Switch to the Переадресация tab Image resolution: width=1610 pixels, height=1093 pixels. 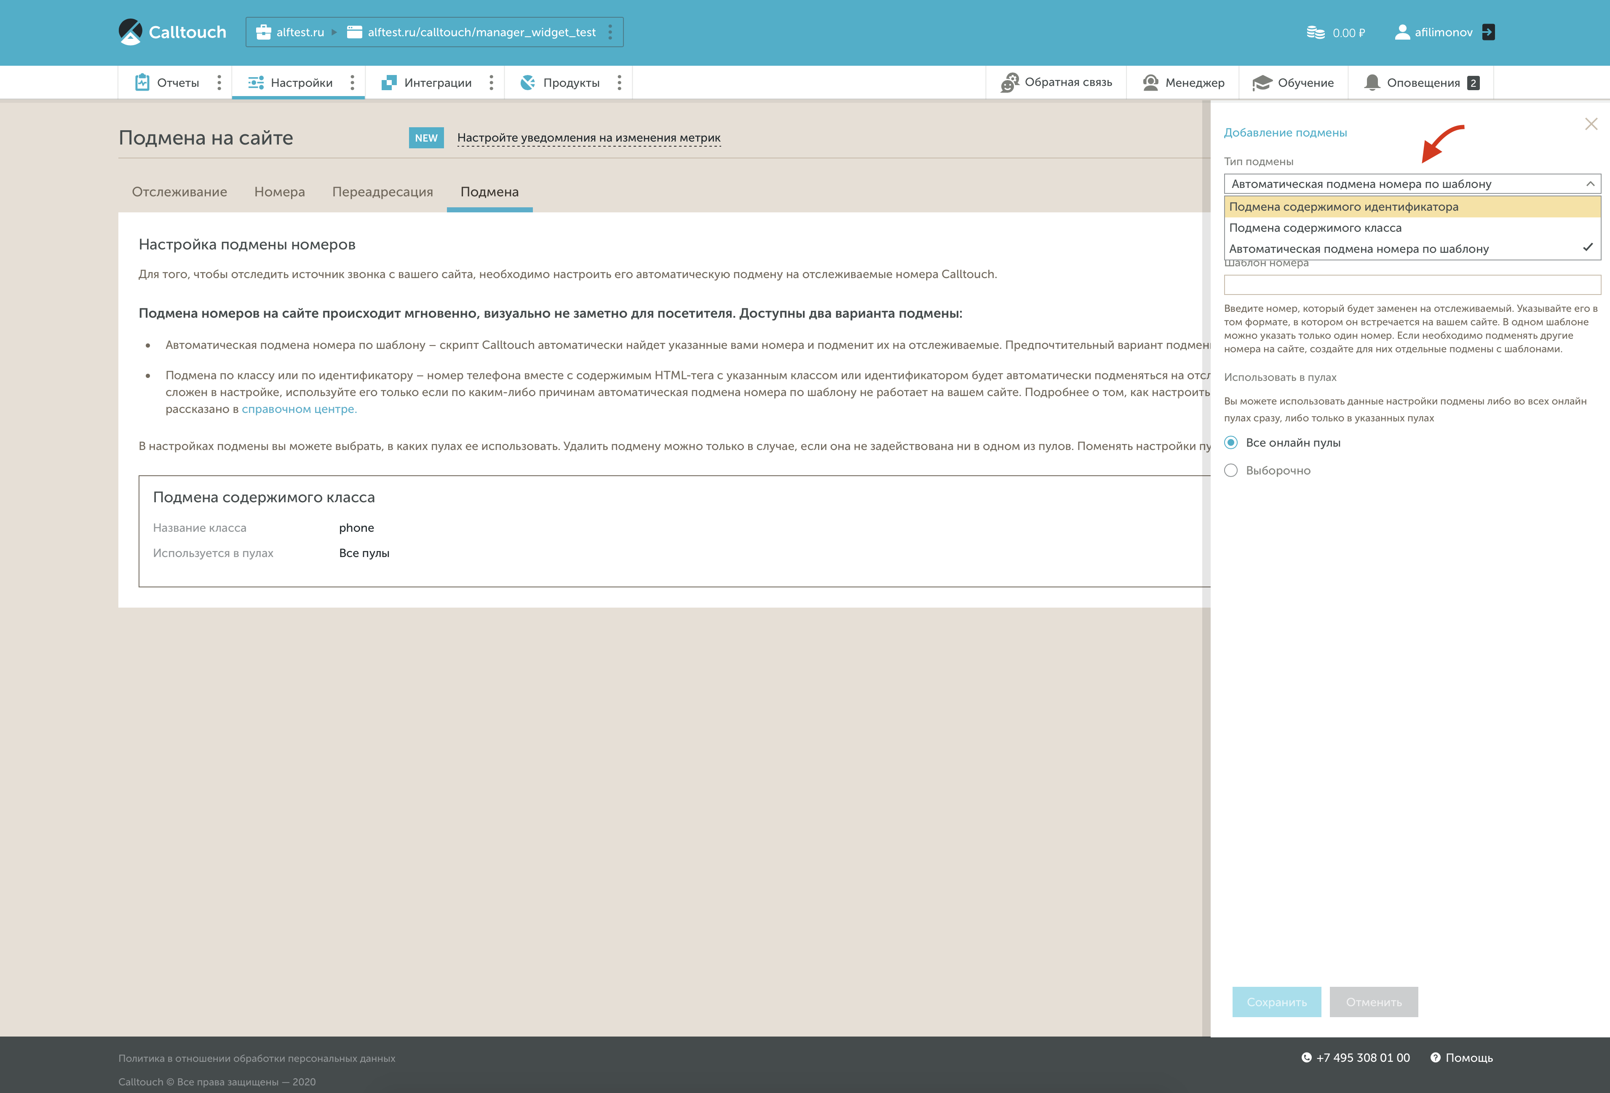click(x=382, y=192)
